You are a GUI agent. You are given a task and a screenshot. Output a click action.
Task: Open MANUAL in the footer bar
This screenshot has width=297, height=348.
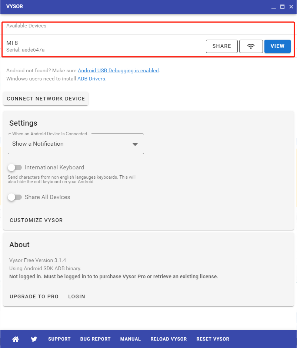130,339
